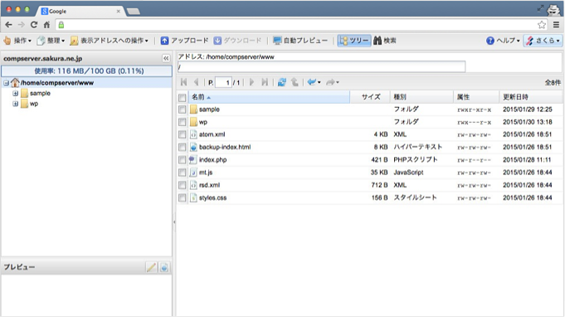Sort by 更新日時 column header
The image size is (565, 317).
point(530,97)
